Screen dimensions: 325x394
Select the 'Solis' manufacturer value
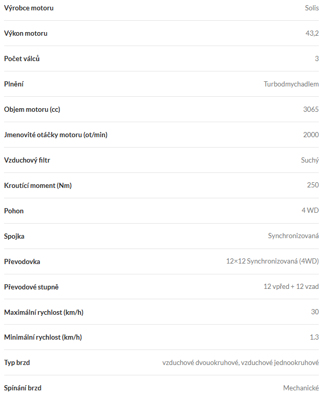[x=312, y=8]
